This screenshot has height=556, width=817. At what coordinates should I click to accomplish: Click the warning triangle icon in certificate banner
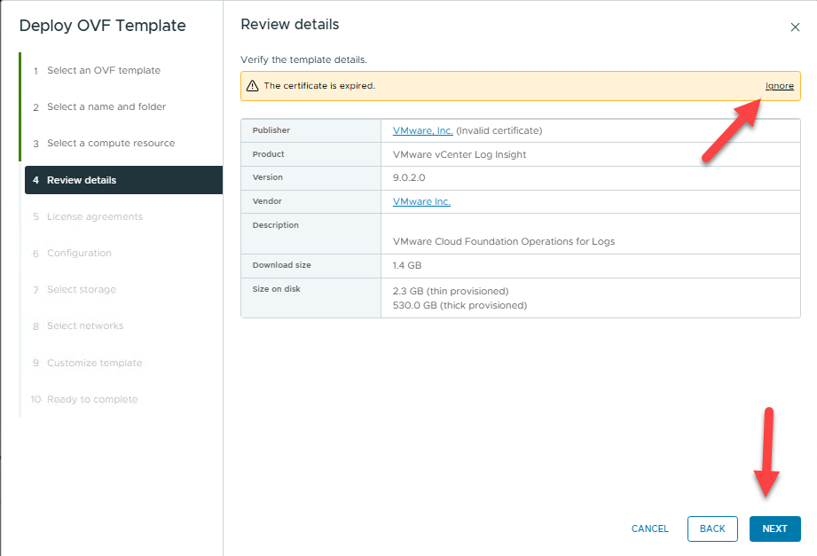(253, 86)
